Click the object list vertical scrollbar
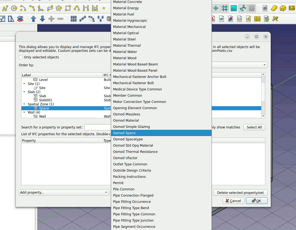Screen dimensions: 296x230 click(263, 95)
